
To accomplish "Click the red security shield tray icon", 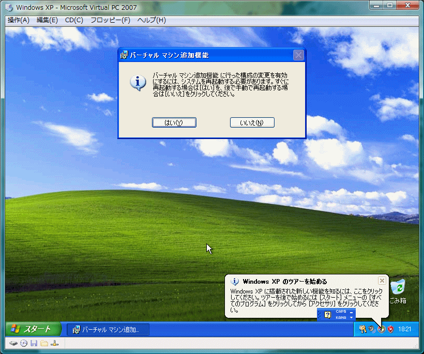I will (x=390, y=329).
